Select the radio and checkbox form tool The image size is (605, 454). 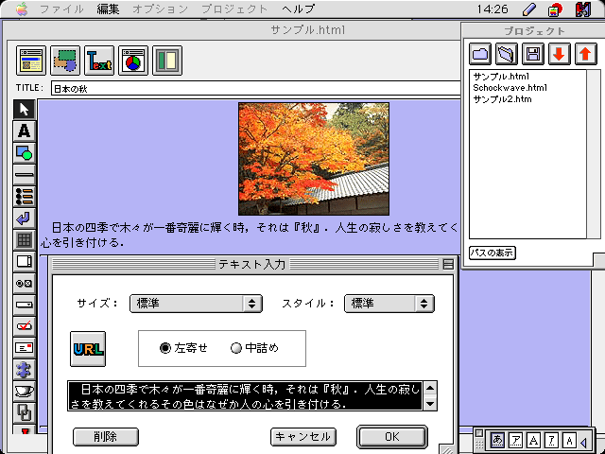pyautogui.click(x=25, y=284)
